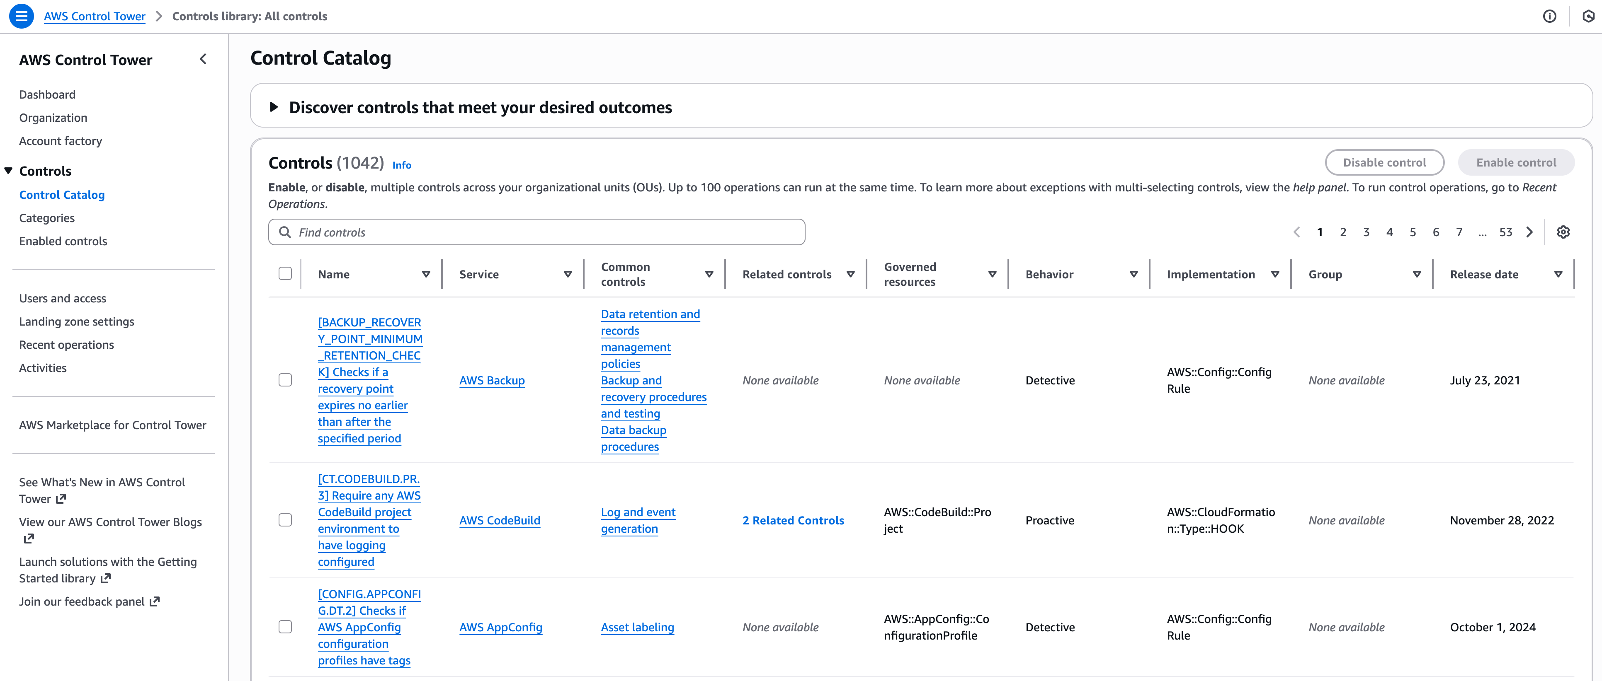This screenshot has width=1602, height=681.
Task: Open Dashboard in sidebar
Action: click(47, 94)
